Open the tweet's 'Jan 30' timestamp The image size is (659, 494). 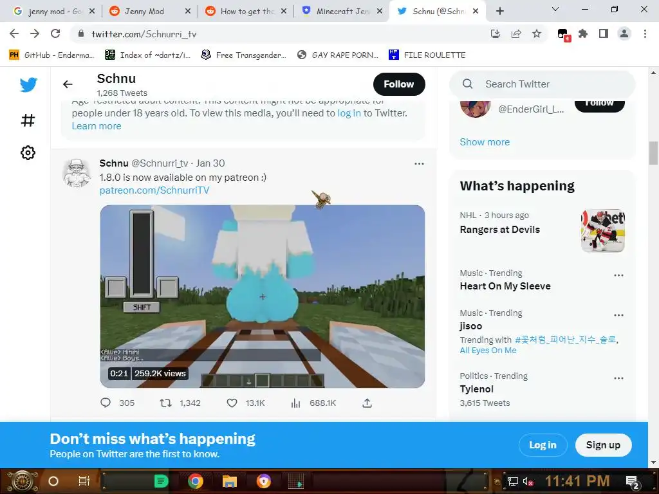click(x=210, y=163)
